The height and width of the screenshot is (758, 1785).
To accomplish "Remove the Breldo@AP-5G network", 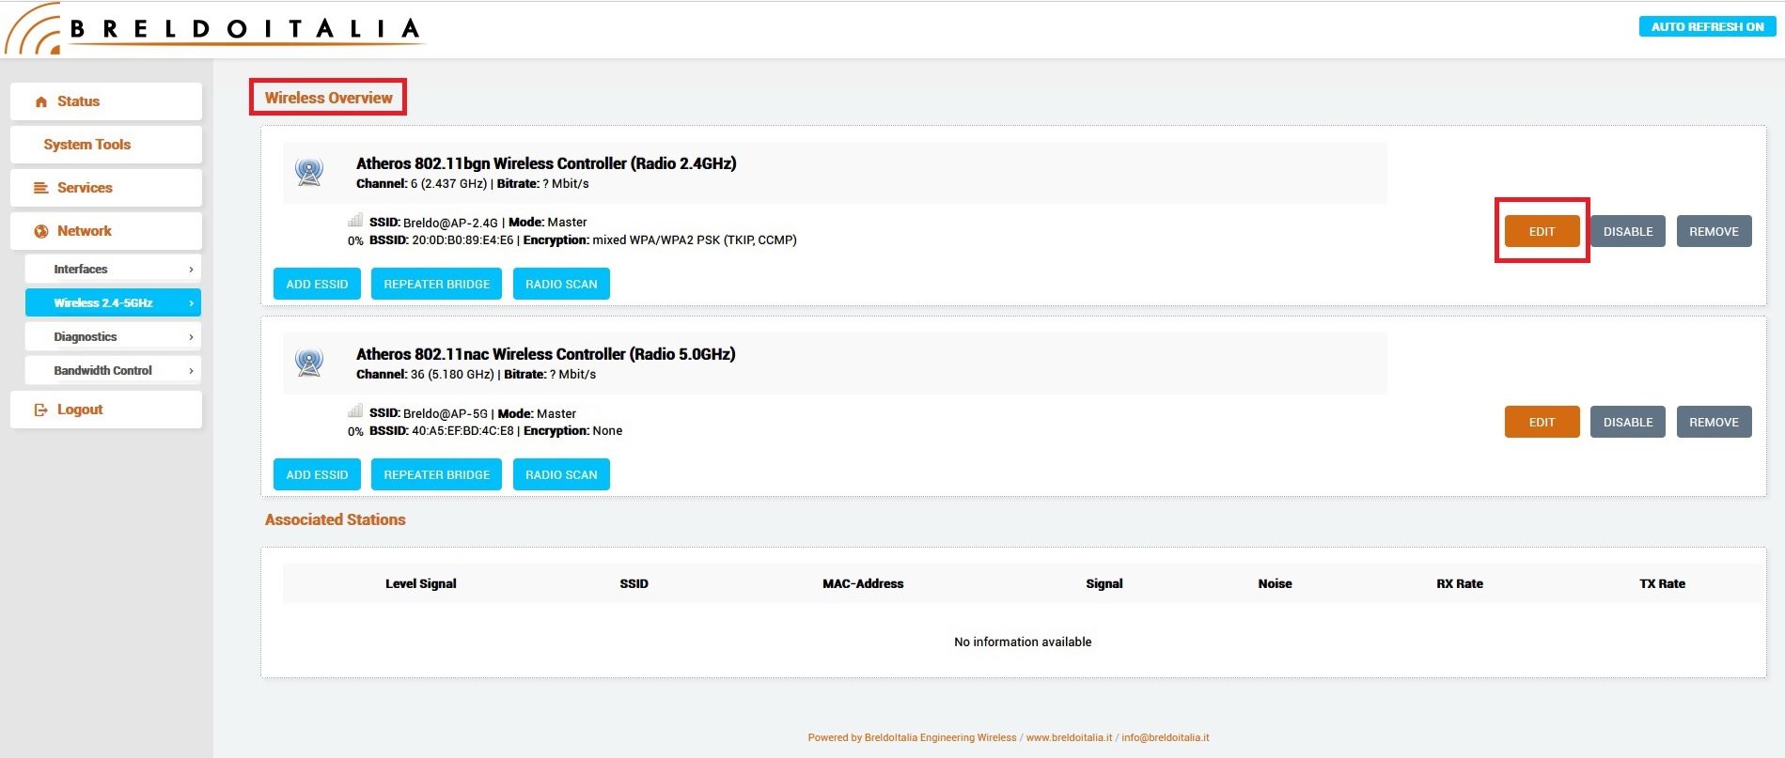I will click(1714, 422).
